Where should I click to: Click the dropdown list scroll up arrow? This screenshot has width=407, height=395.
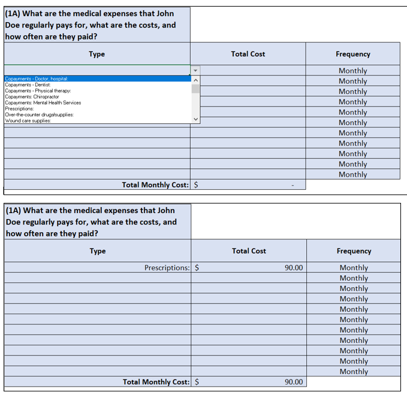(x=196, y=80)
